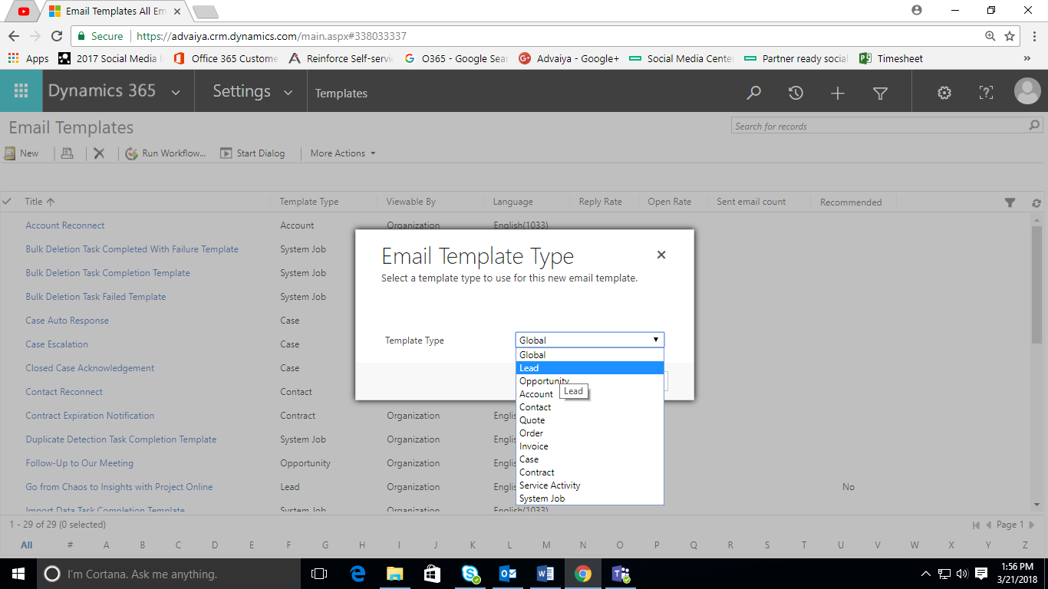Select Lead in the dropdown list
1048x589 pixels.
point(589,368)
